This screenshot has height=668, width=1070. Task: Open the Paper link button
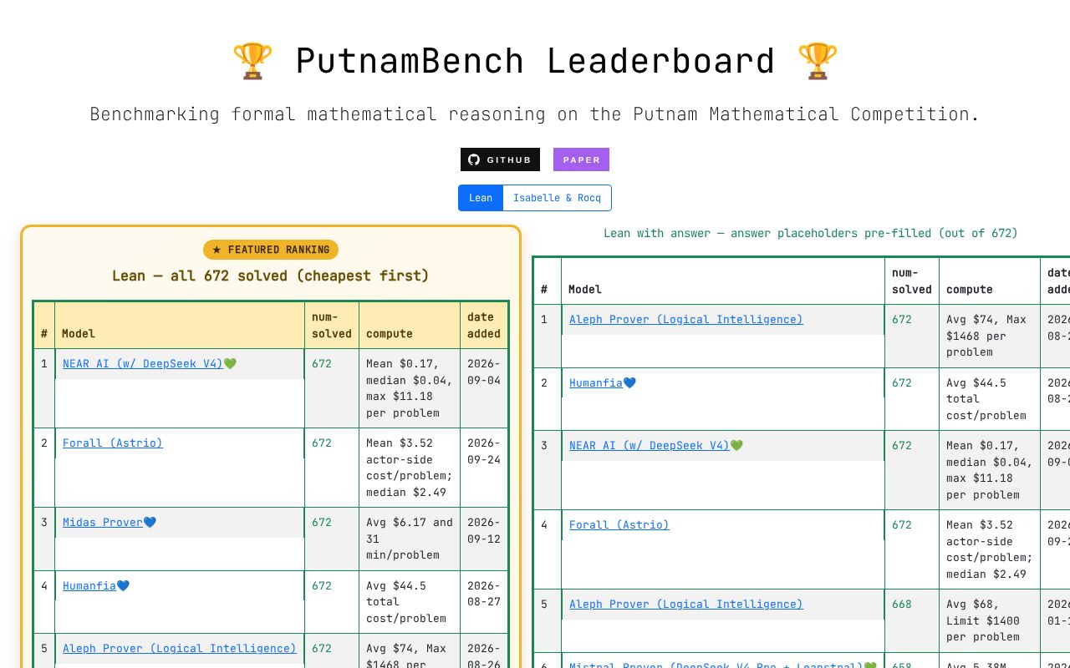[x=581, y=159]
